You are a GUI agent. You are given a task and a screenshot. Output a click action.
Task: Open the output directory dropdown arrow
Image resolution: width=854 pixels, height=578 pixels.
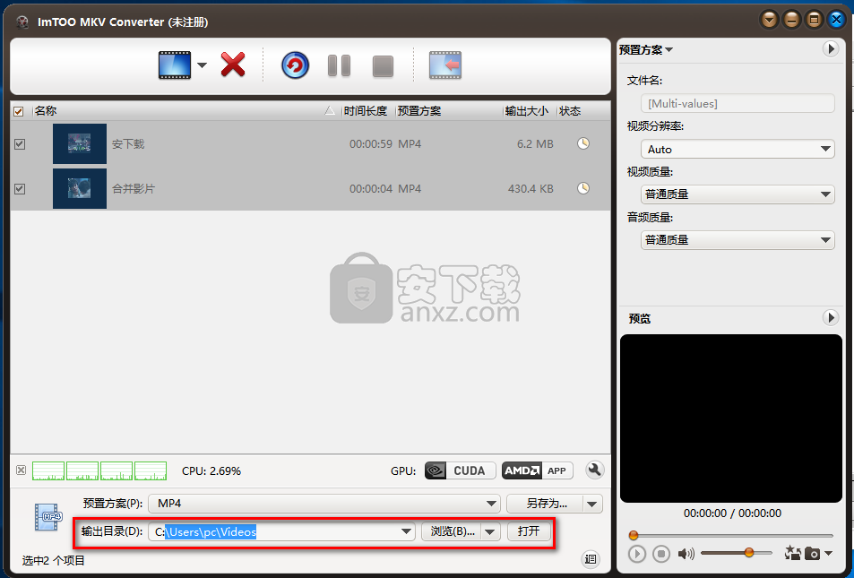(406, 531)
